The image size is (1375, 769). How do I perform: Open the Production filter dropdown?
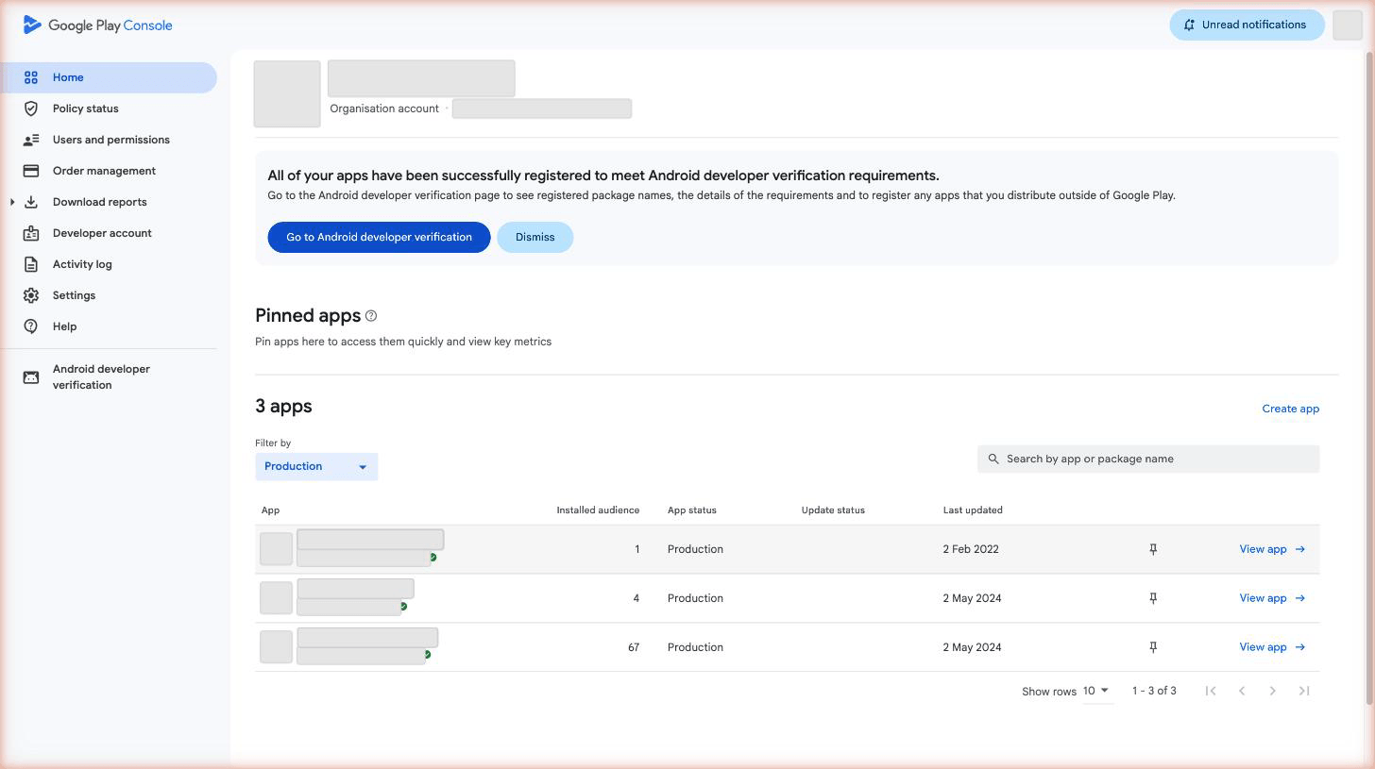tap(315, 466)
